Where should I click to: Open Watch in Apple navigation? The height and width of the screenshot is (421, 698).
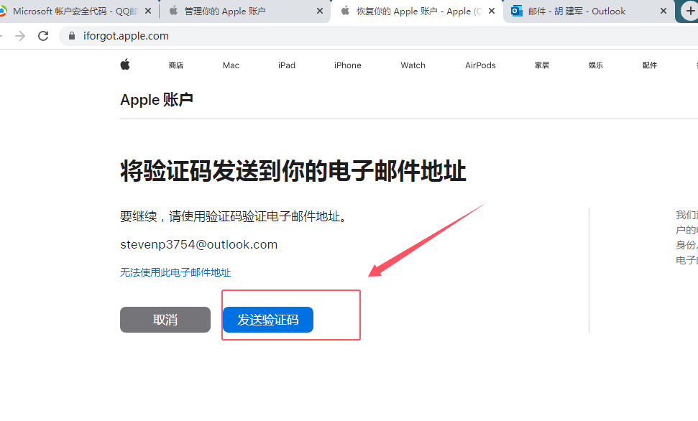point(413,65)
